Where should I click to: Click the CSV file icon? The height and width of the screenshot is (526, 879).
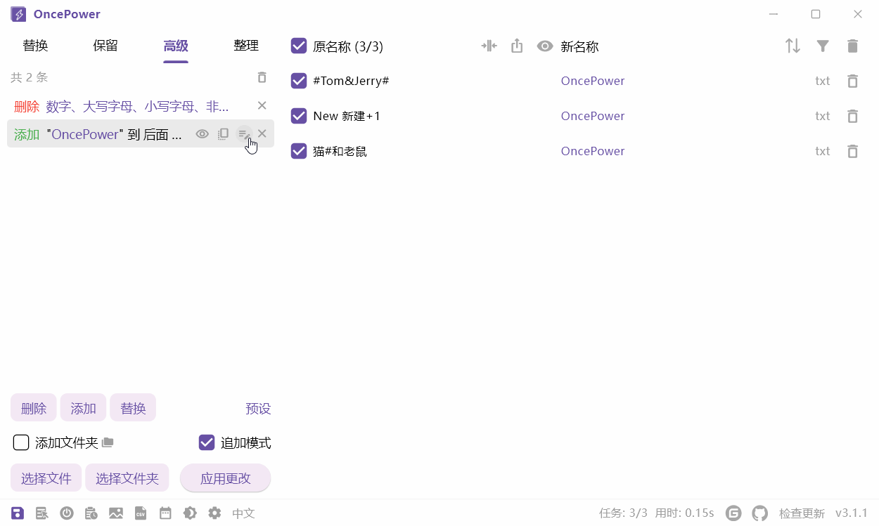[141, 513]
